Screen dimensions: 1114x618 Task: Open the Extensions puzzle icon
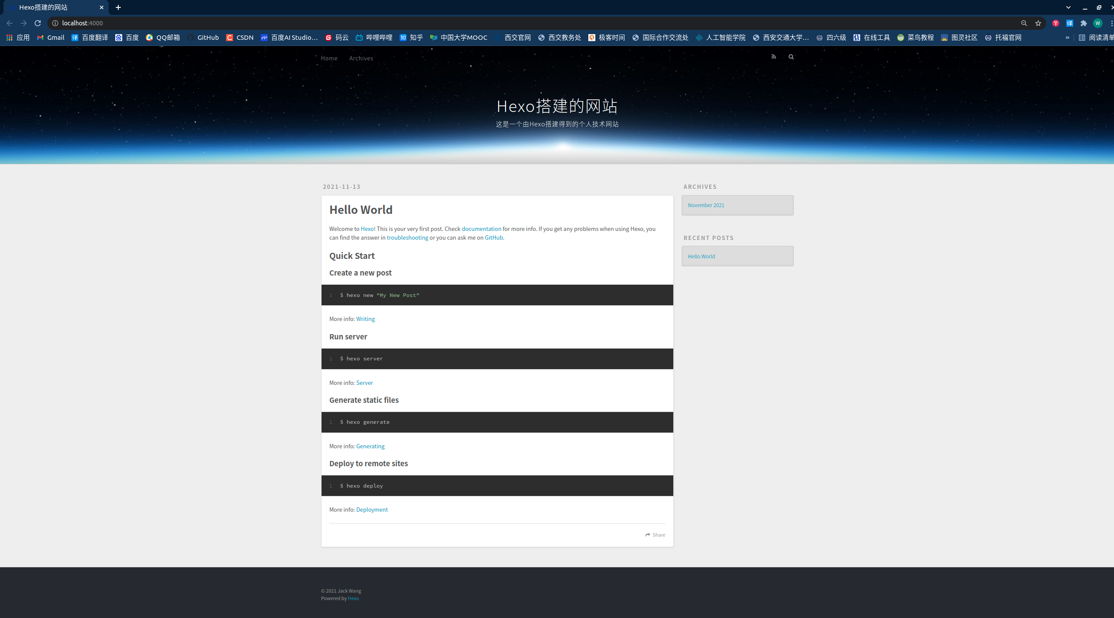(x=1084, y=23)
